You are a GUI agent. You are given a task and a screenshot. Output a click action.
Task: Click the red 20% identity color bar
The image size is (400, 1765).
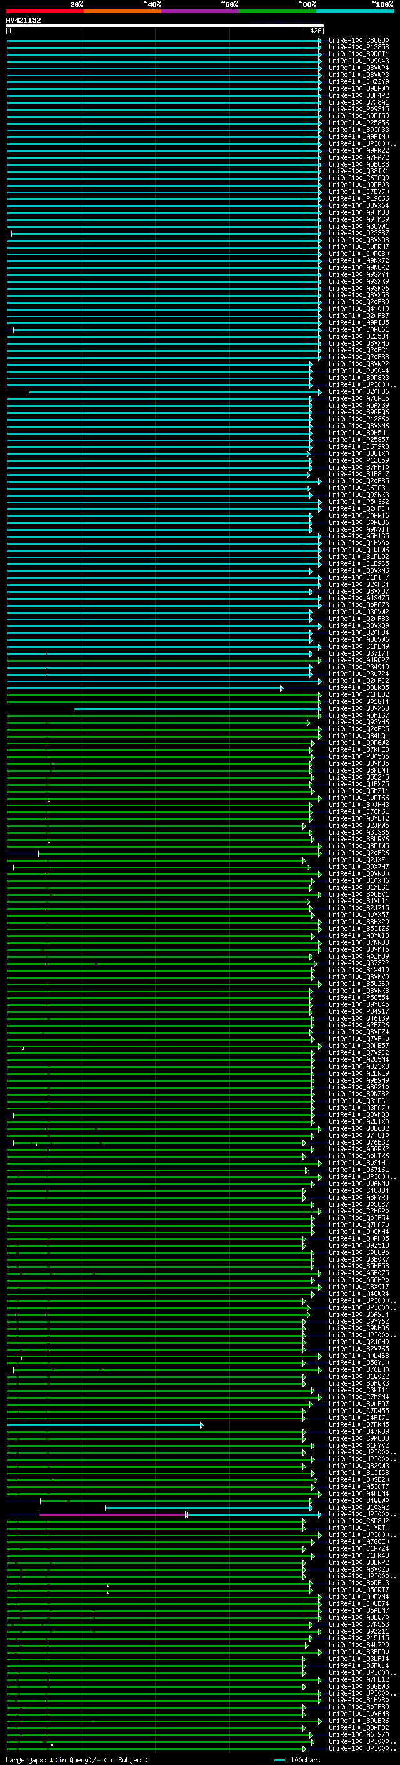point(45,11)
